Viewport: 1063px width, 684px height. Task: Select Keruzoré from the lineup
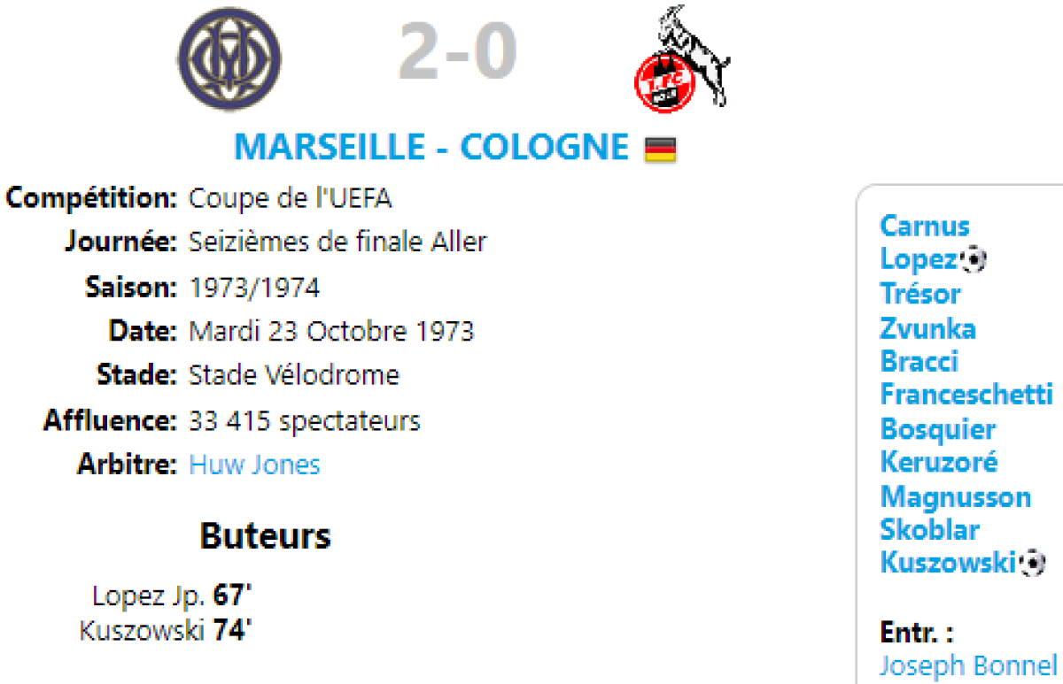(938, 462)
